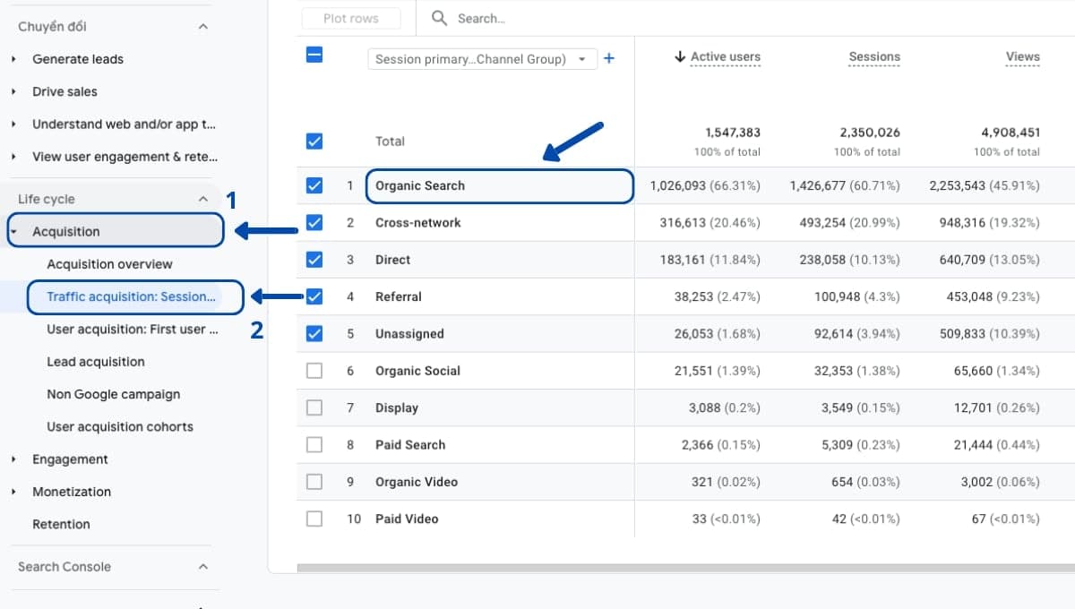Expand the Generate leads arrow
This screenshot has width=1075, height=609.
(x=13, y=59)
